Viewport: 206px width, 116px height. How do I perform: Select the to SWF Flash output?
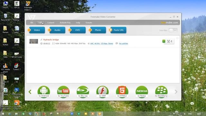102,92
